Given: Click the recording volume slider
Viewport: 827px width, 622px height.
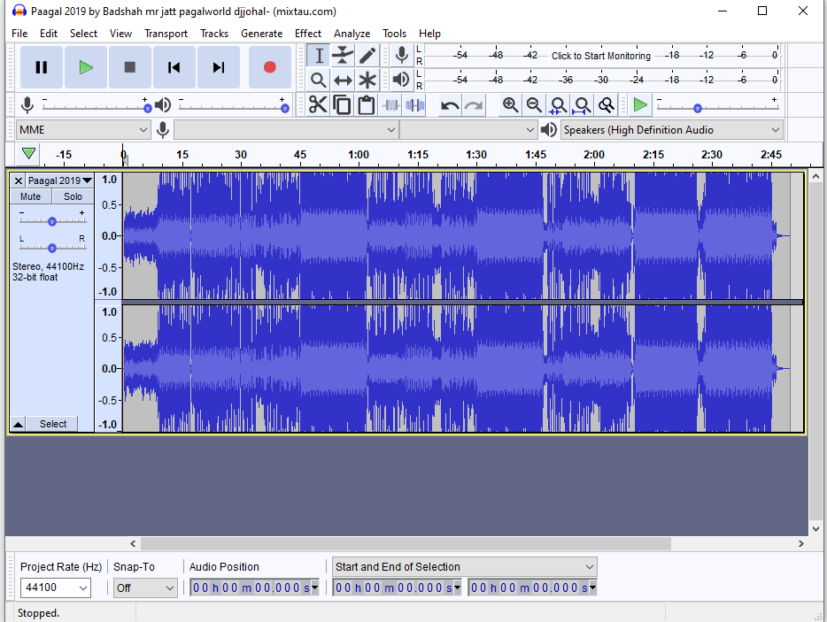Looking at the screenshot, I should (95, 108).
